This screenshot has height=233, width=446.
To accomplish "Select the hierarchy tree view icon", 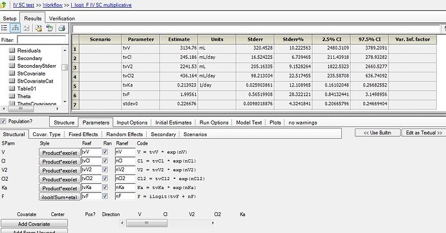I will pos(15,28).
